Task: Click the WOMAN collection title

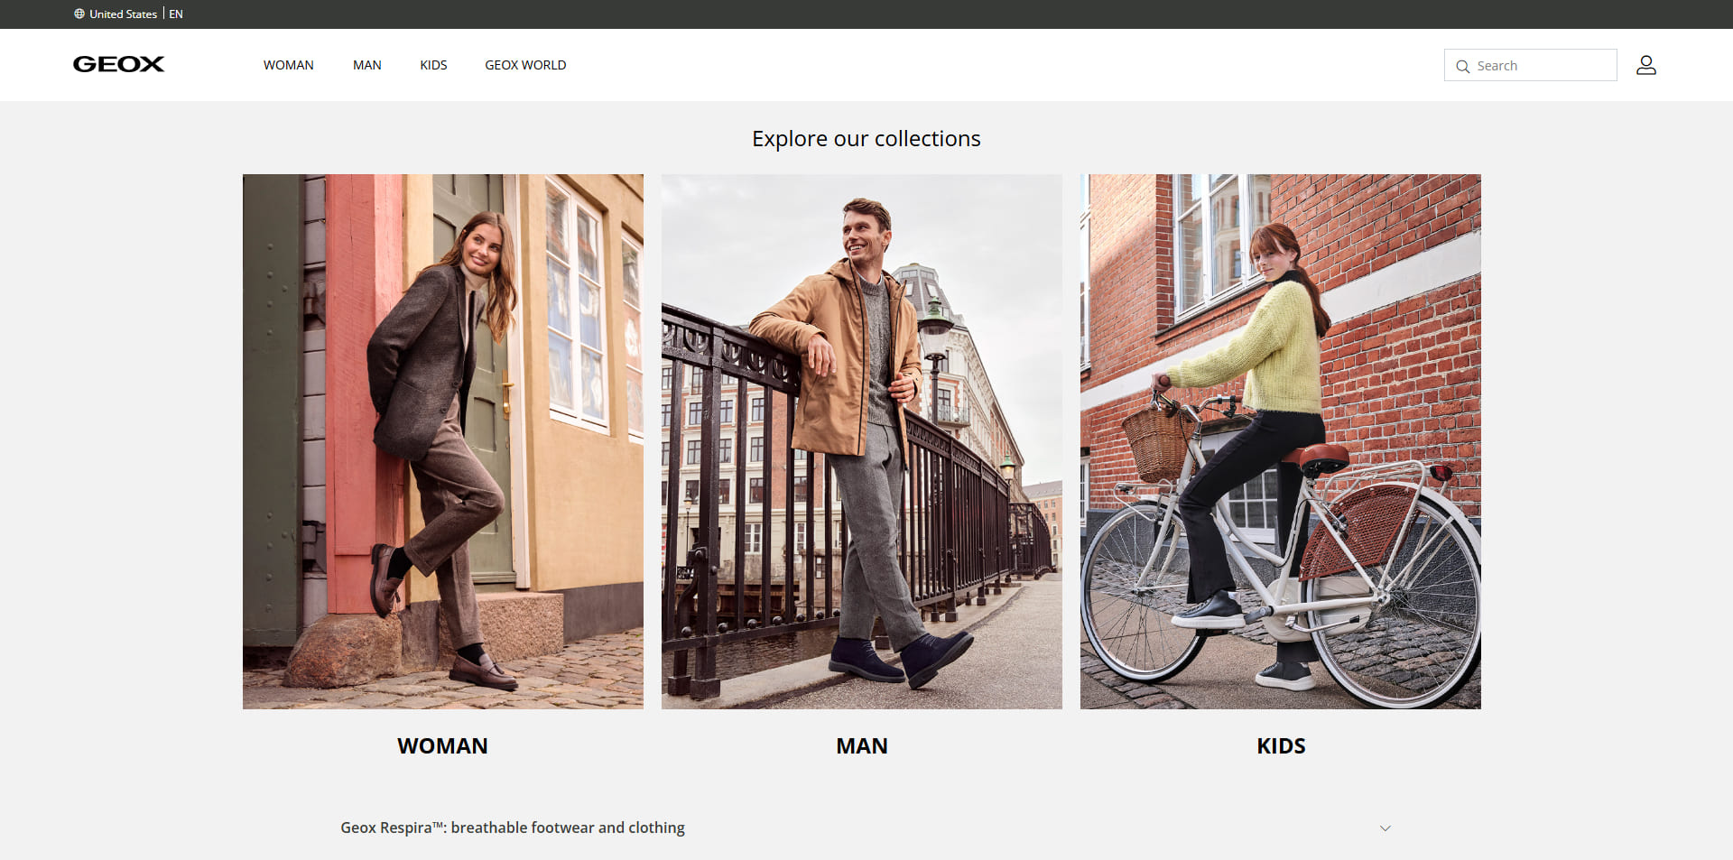Action: click(x=442, y=746)
